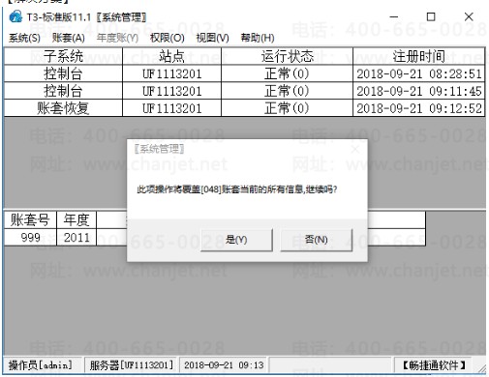Click the 2018-09-21 09:12:52 timestamp cell
This screenshot has width=489, height=377.
tap(419, 108)
